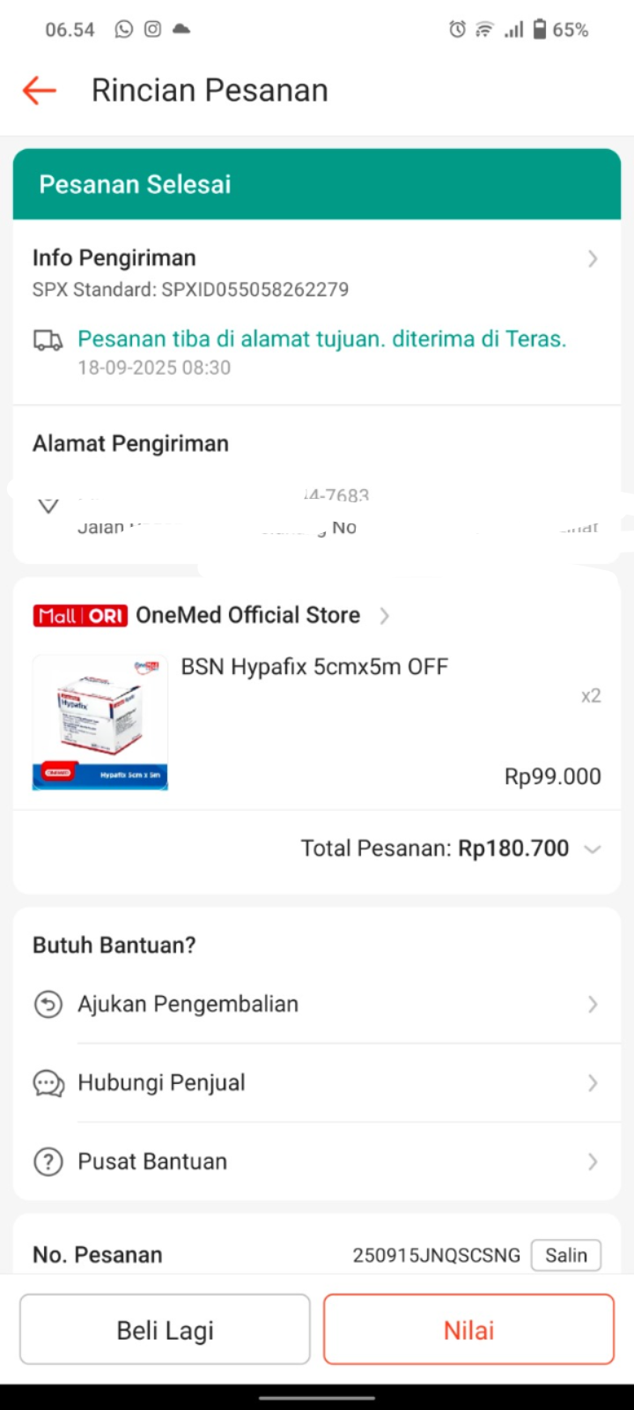Open Info Pengiriman shipping details chevron
The image size is (634, 1410).
point(593,259)
